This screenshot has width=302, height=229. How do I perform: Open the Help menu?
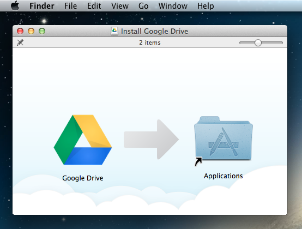[x=206, y=6]
